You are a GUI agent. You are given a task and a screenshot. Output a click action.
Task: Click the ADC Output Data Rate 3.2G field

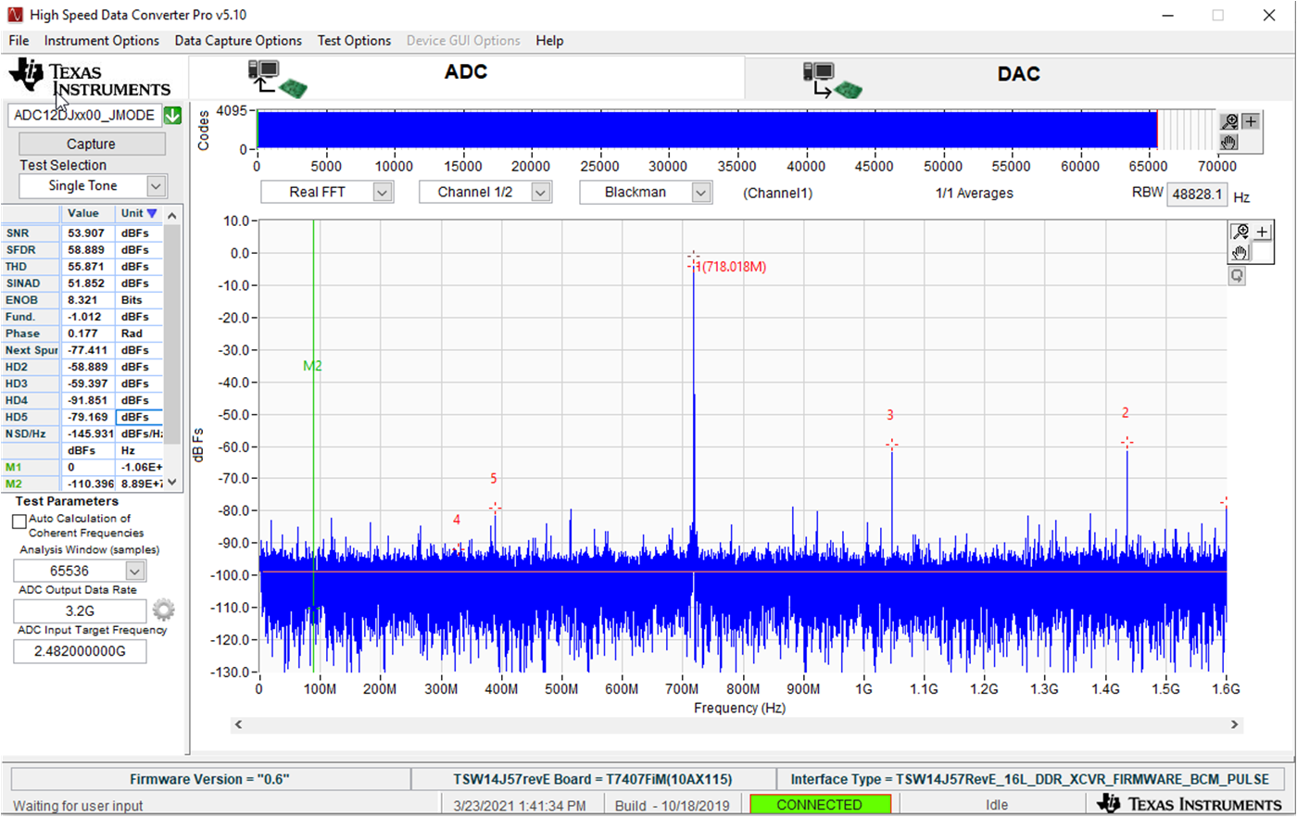80,610
